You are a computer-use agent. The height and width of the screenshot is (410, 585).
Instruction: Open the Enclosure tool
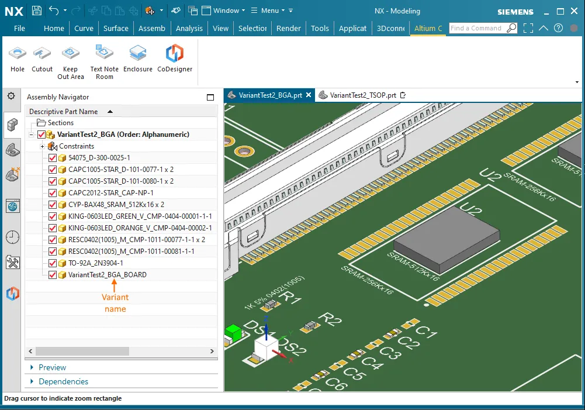(x=138, y=59)
